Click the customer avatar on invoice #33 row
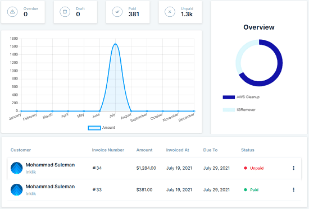Image resolution: width=309 pixels, height=209 pixels. 16,190
